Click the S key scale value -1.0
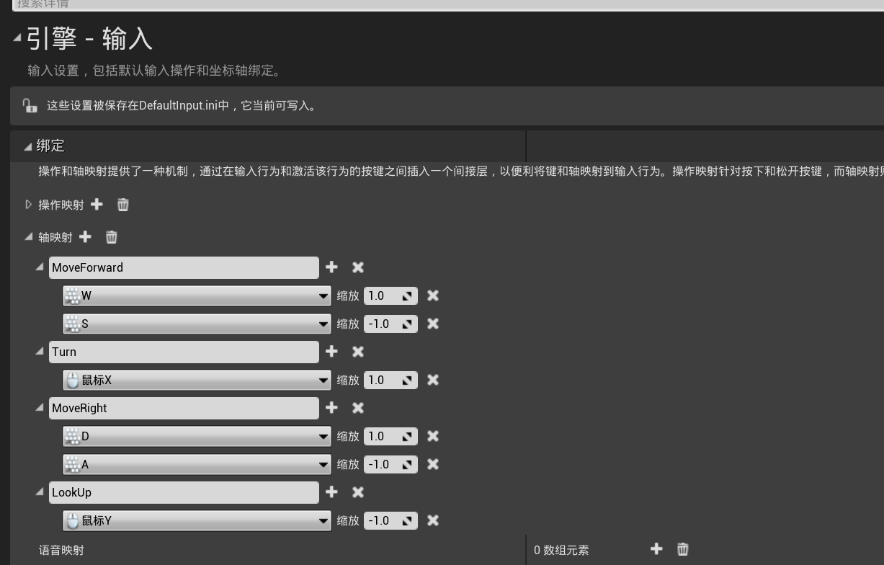Viewport: 884px width, 565px height. tap(390, 324)
